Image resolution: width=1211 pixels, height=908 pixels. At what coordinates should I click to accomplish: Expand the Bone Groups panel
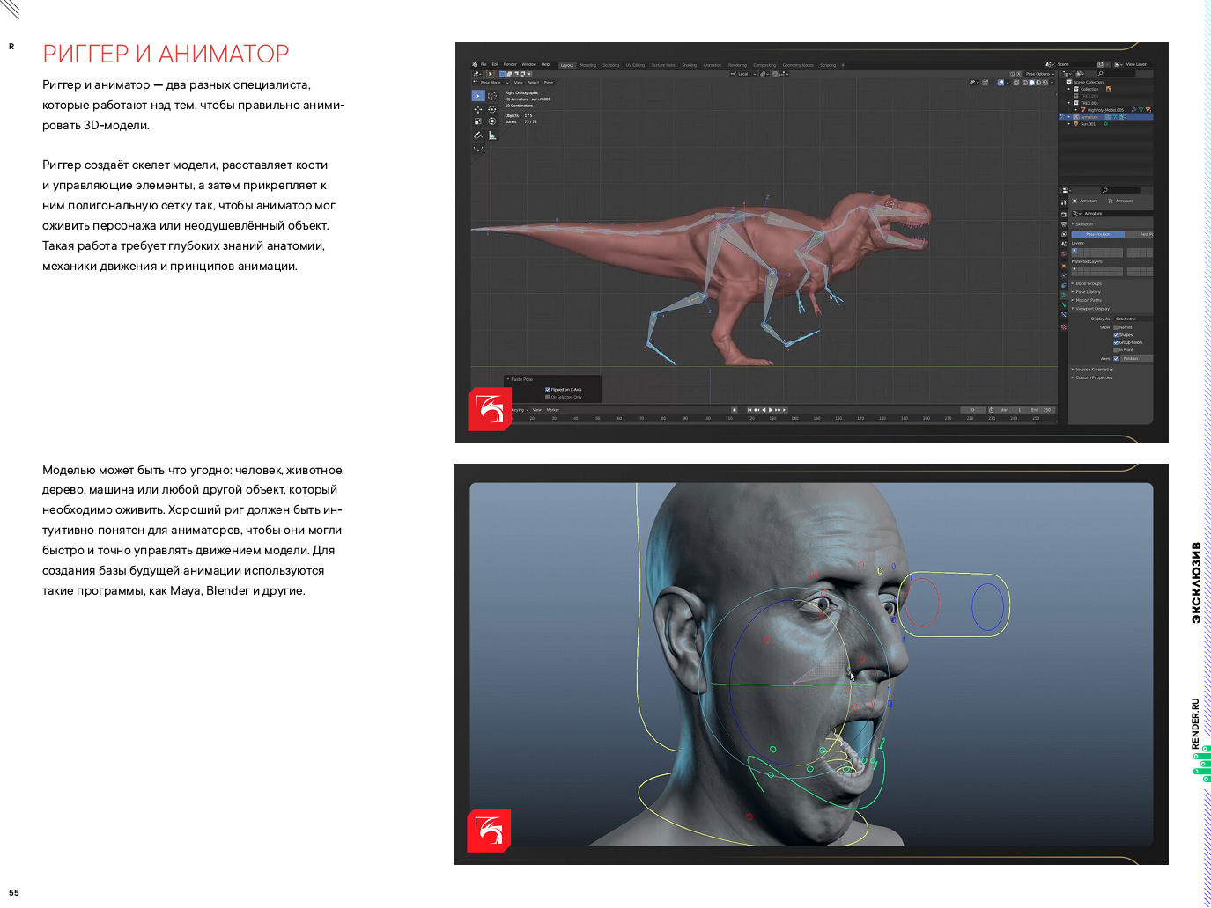coord(1088,283)
